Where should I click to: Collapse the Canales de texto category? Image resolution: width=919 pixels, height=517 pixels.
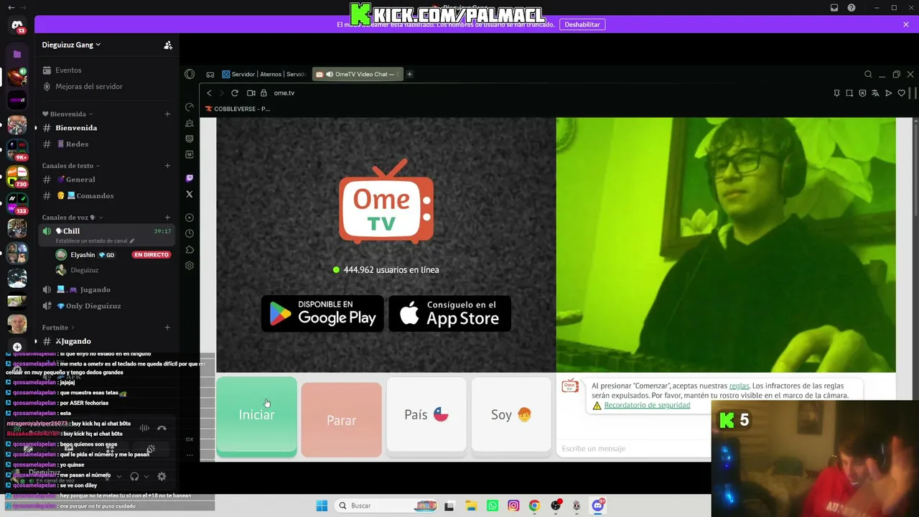click(71, 166)
